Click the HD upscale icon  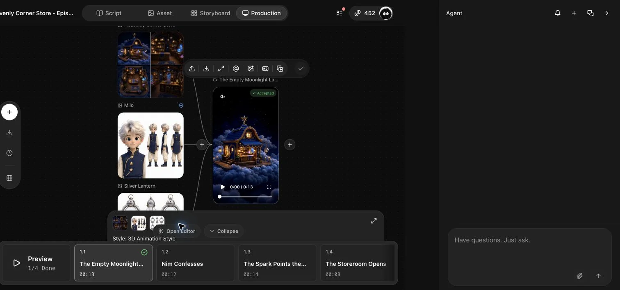pos(265,69)
